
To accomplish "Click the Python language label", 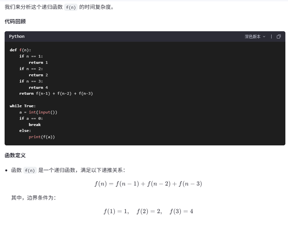I will pyautogui.click(x=17, y=37).
